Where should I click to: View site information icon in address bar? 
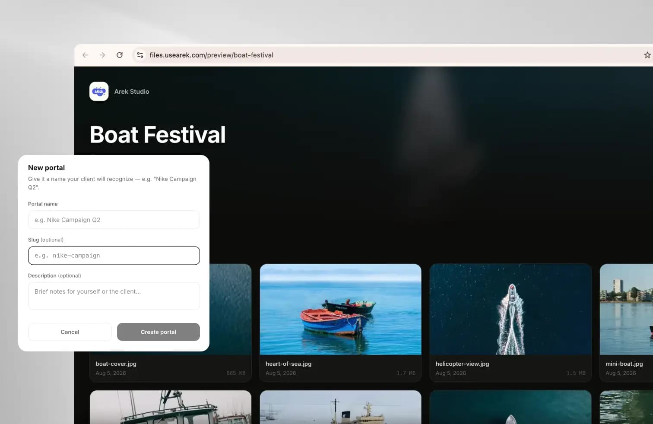(x=140, y=55)
